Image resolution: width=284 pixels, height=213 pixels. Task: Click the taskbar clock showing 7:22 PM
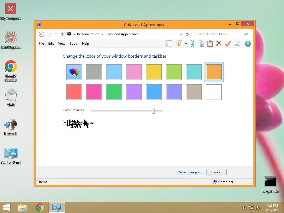pyautogui.click(x=272, y=207)
